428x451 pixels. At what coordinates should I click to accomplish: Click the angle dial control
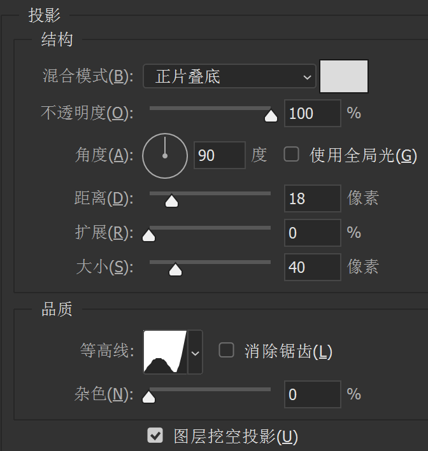(165, 155)
